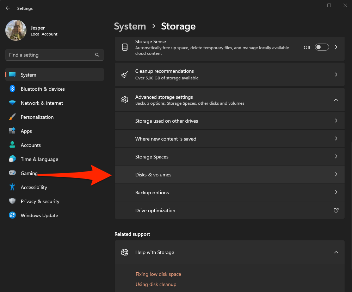The height and width of the screenshot is (292, 352).
Task: Open the Jesper profile picture
Action: (x=16, y=30)
